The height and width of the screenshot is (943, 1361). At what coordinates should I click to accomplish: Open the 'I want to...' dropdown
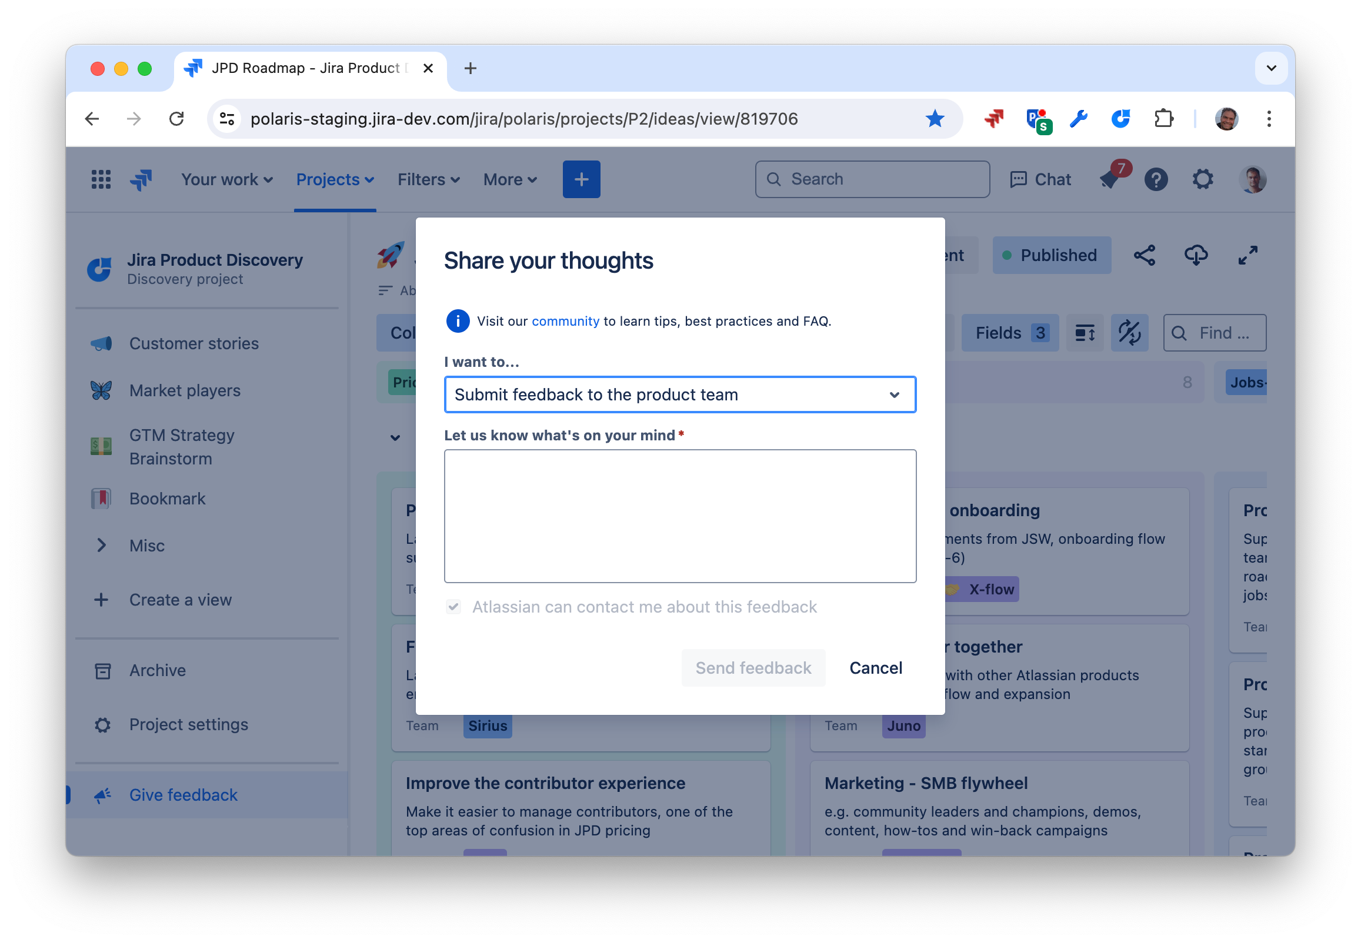(680, 394)
